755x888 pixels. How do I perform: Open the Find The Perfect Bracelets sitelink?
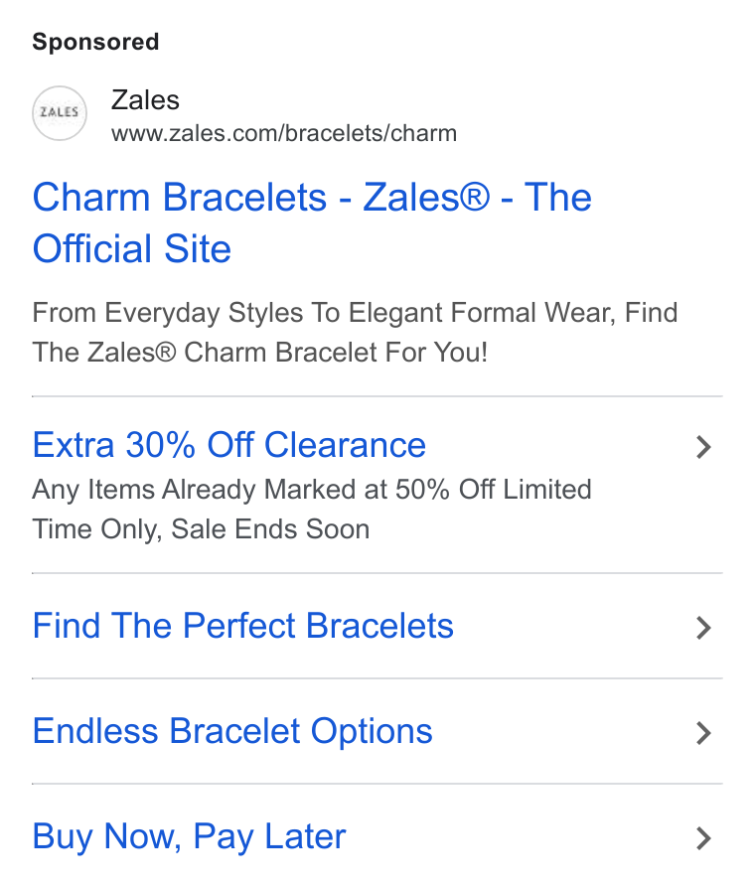coord(243,626)
